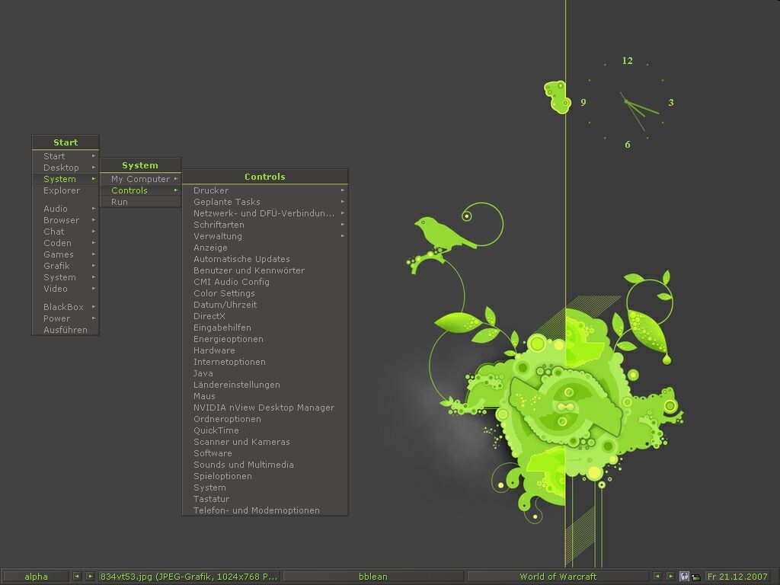Open Tastatur settings entry
The width and height of the screenshot is (780, 585).
tap(264, 499)
